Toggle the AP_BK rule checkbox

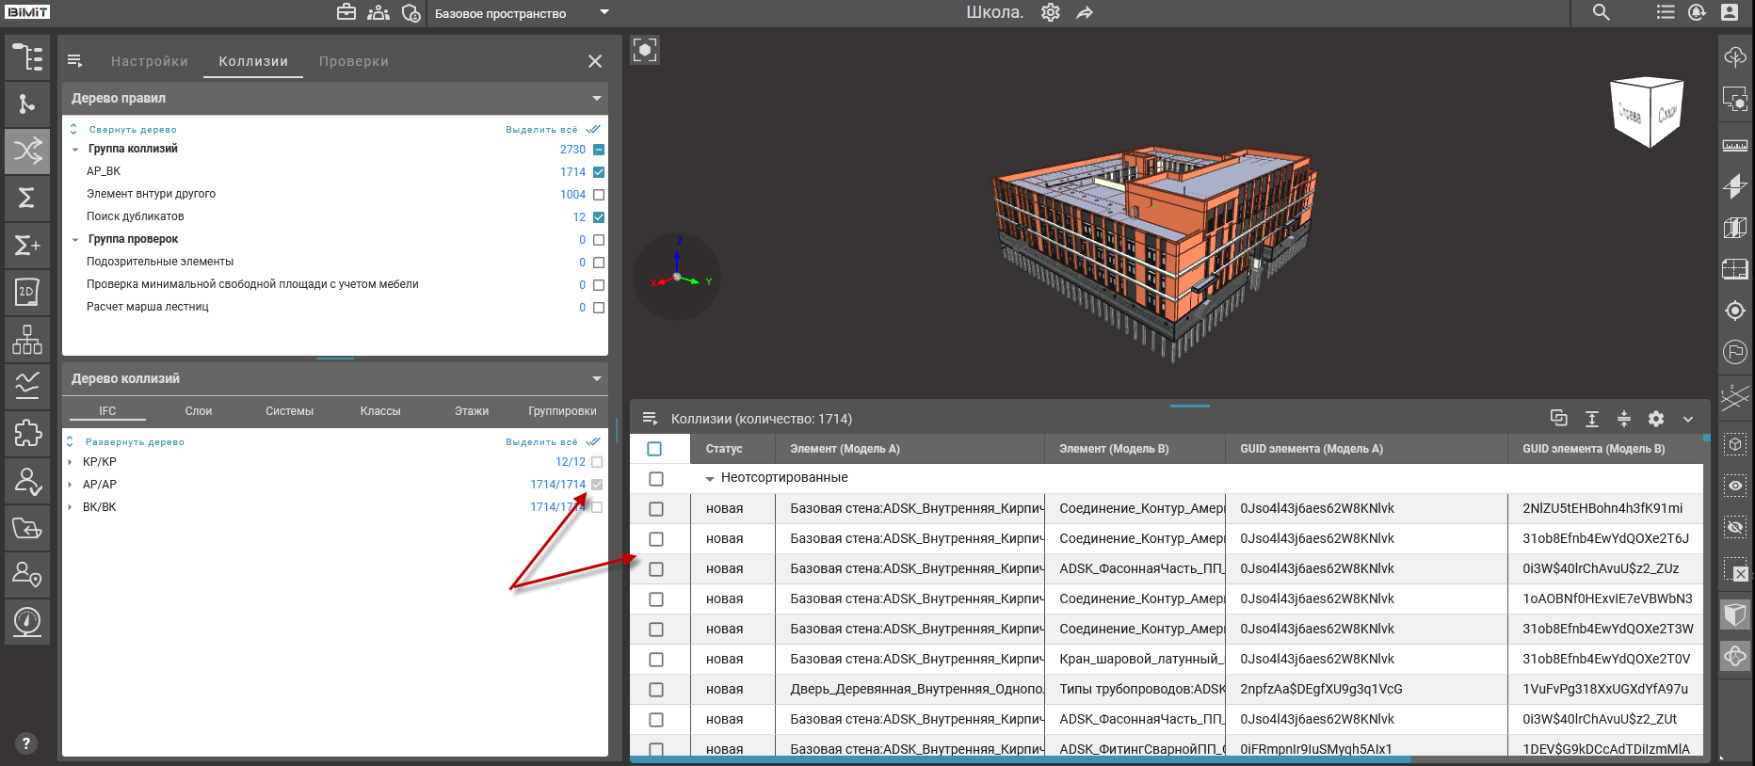599,172
